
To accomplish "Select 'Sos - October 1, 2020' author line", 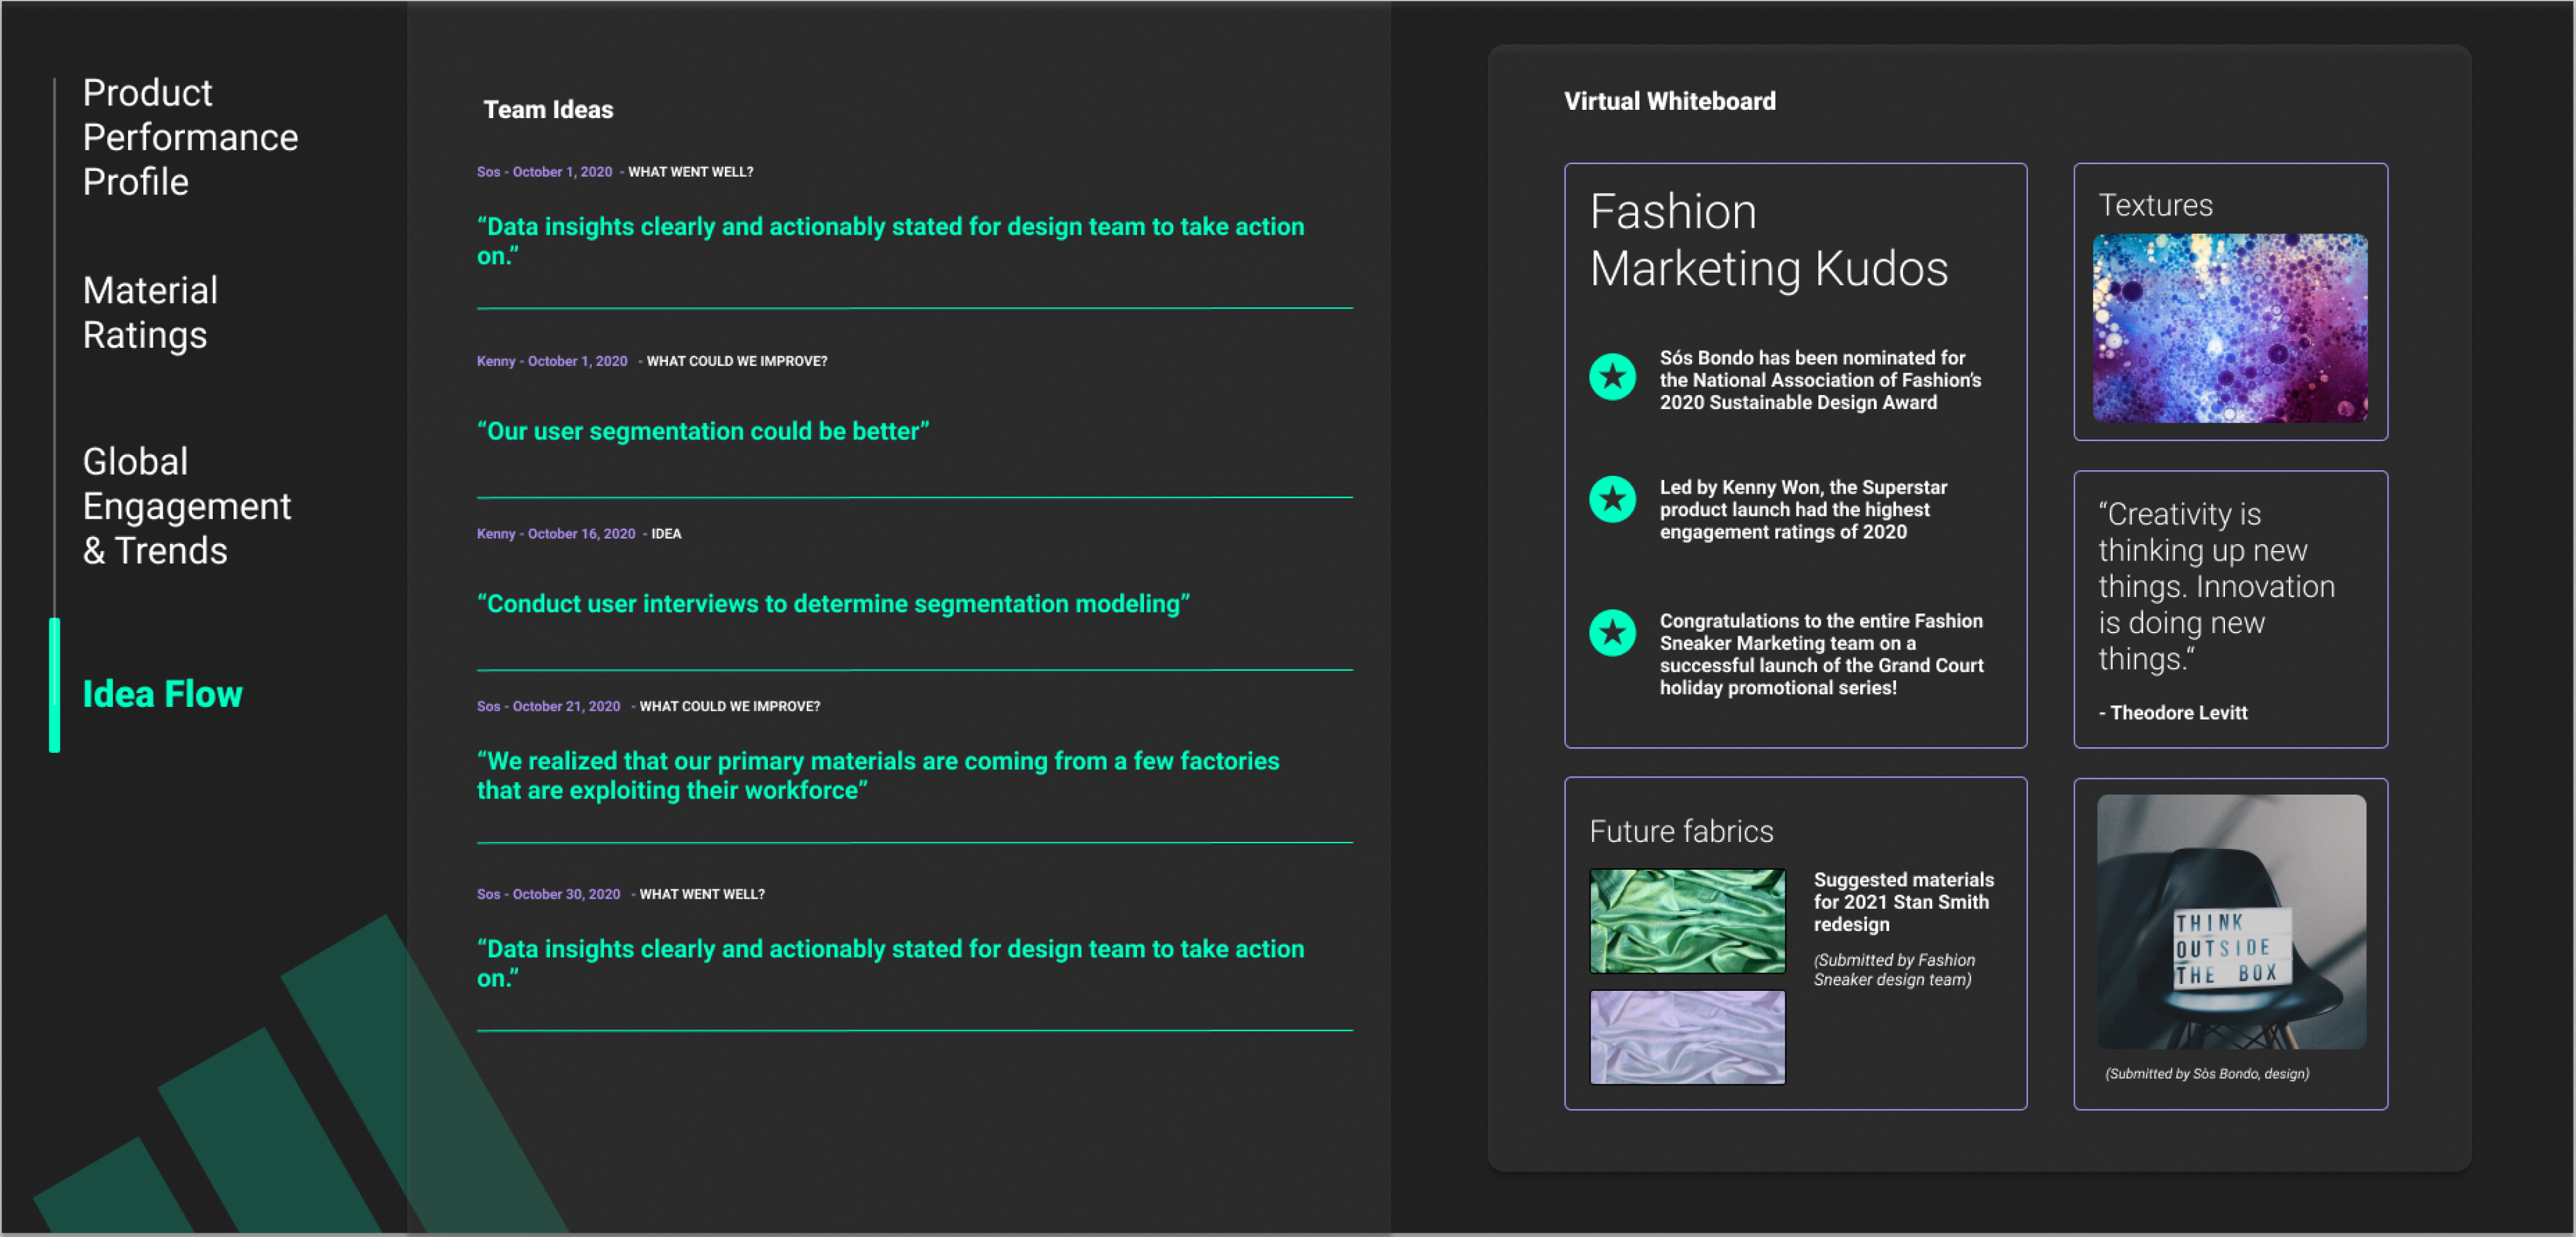I will (544, 172).
